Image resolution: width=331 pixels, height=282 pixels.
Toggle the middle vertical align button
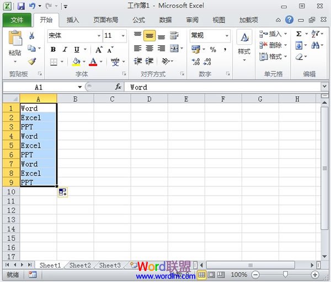[x=150, y=36]
